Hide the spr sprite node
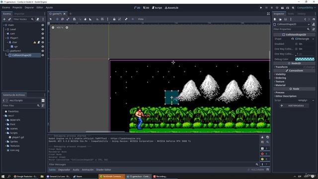The width and height of the screenshot is (318, 179). [43, 47]
